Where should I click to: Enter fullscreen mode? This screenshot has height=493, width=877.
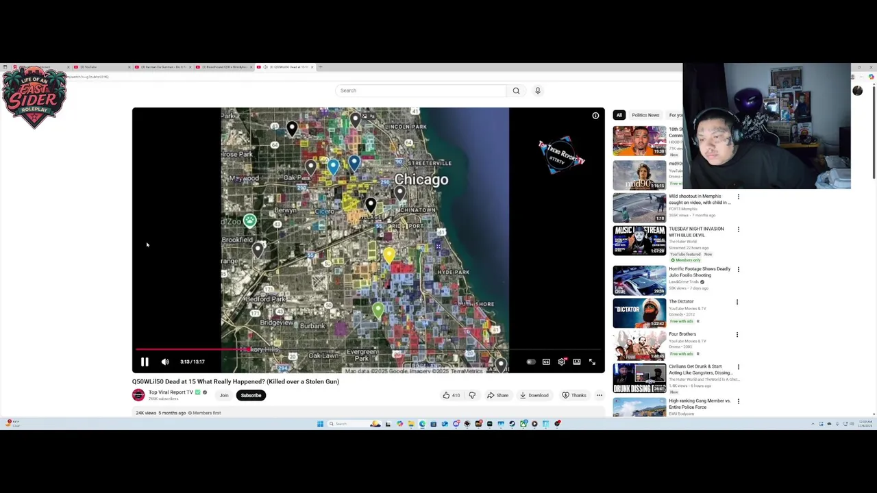pyautogui.click(x=592, y=362)
